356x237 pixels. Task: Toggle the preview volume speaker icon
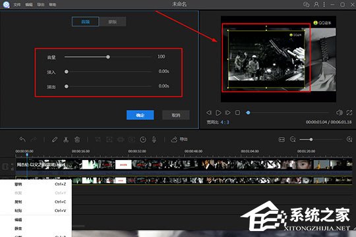pos(340,113)
